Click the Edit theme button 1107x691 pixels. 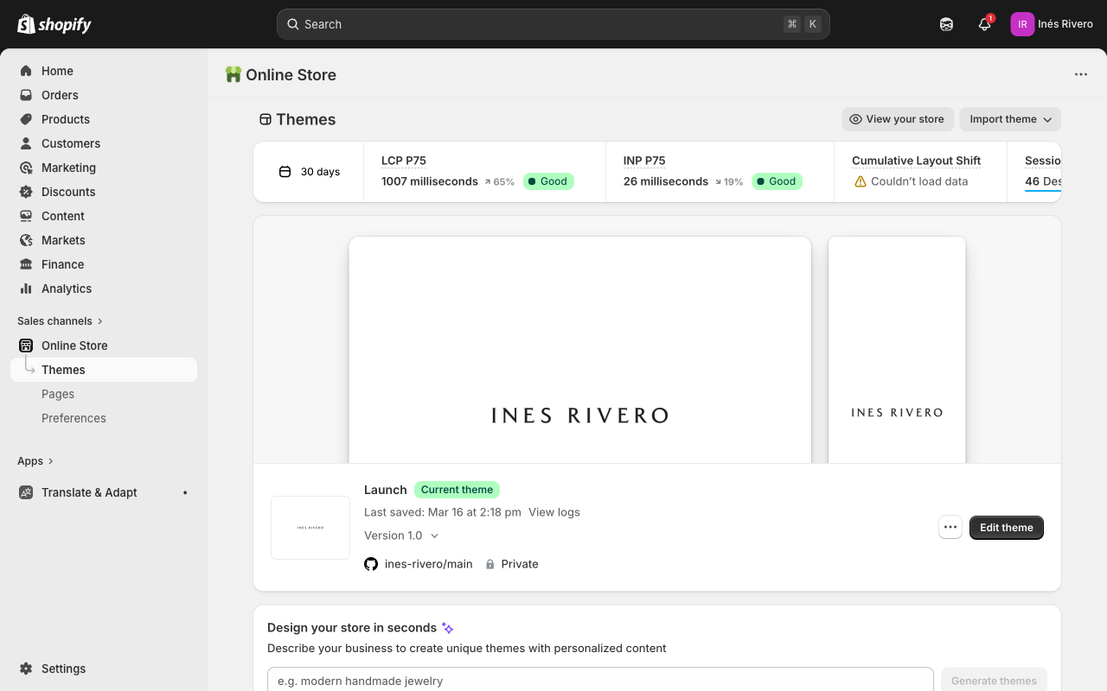[1006, 527]
